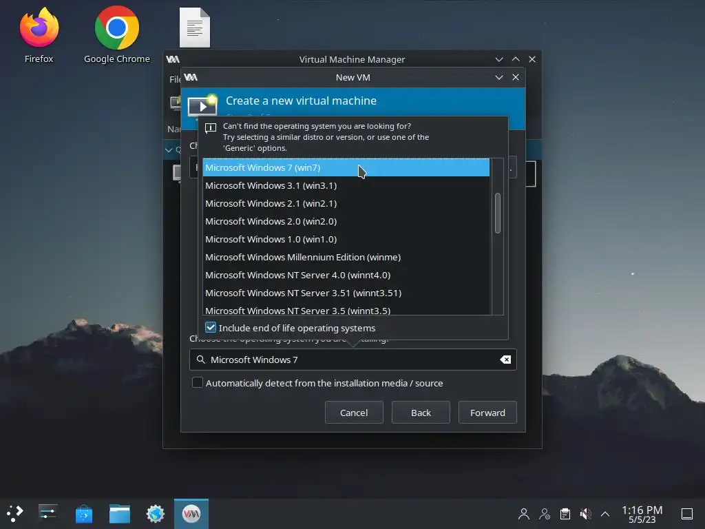The width and height of the screenshot is (705, 529).
Task: Open the text document on desktop
Action: (195, 28)
